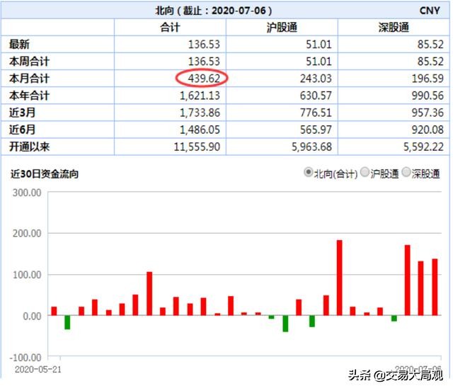Viewport: 453px width, 391px height.
Task: Click the last red bar on chart
Action: [x=435, y=287]
